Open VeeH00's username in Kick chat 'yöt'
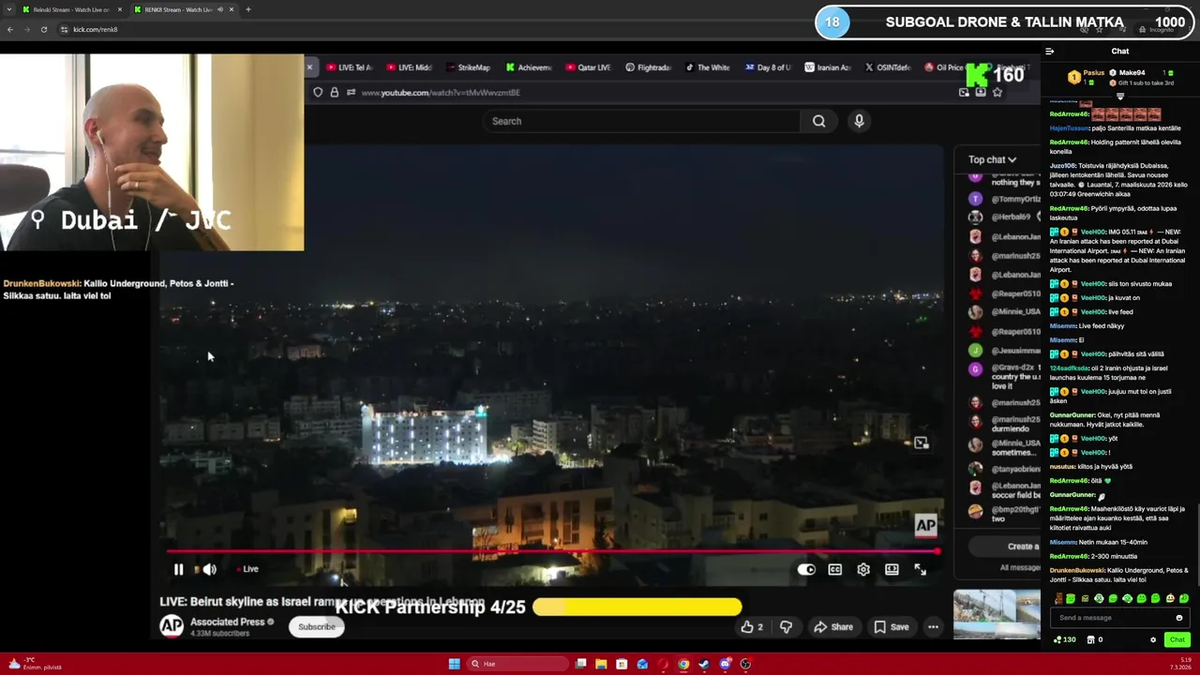Viewport: 1200px width, 675px height. click(x=1093, y=438)
